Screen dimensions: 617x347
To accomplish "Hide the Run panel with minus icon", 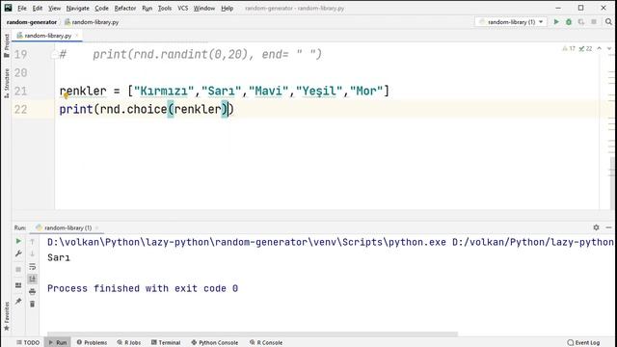I will [x=608, y=227].
